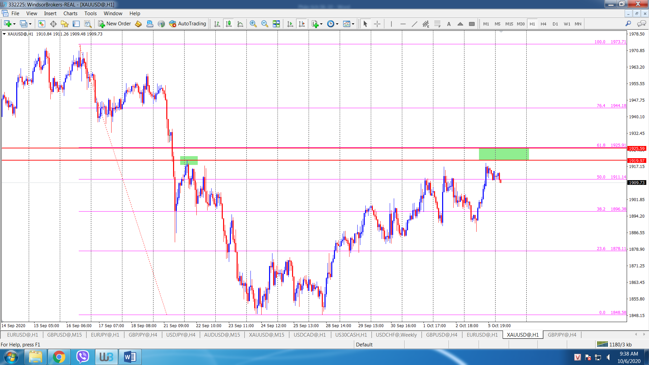The height and width of the screenshot is (365, 649).
Task: Zoom out on the chart
Action: click(264, 24)
